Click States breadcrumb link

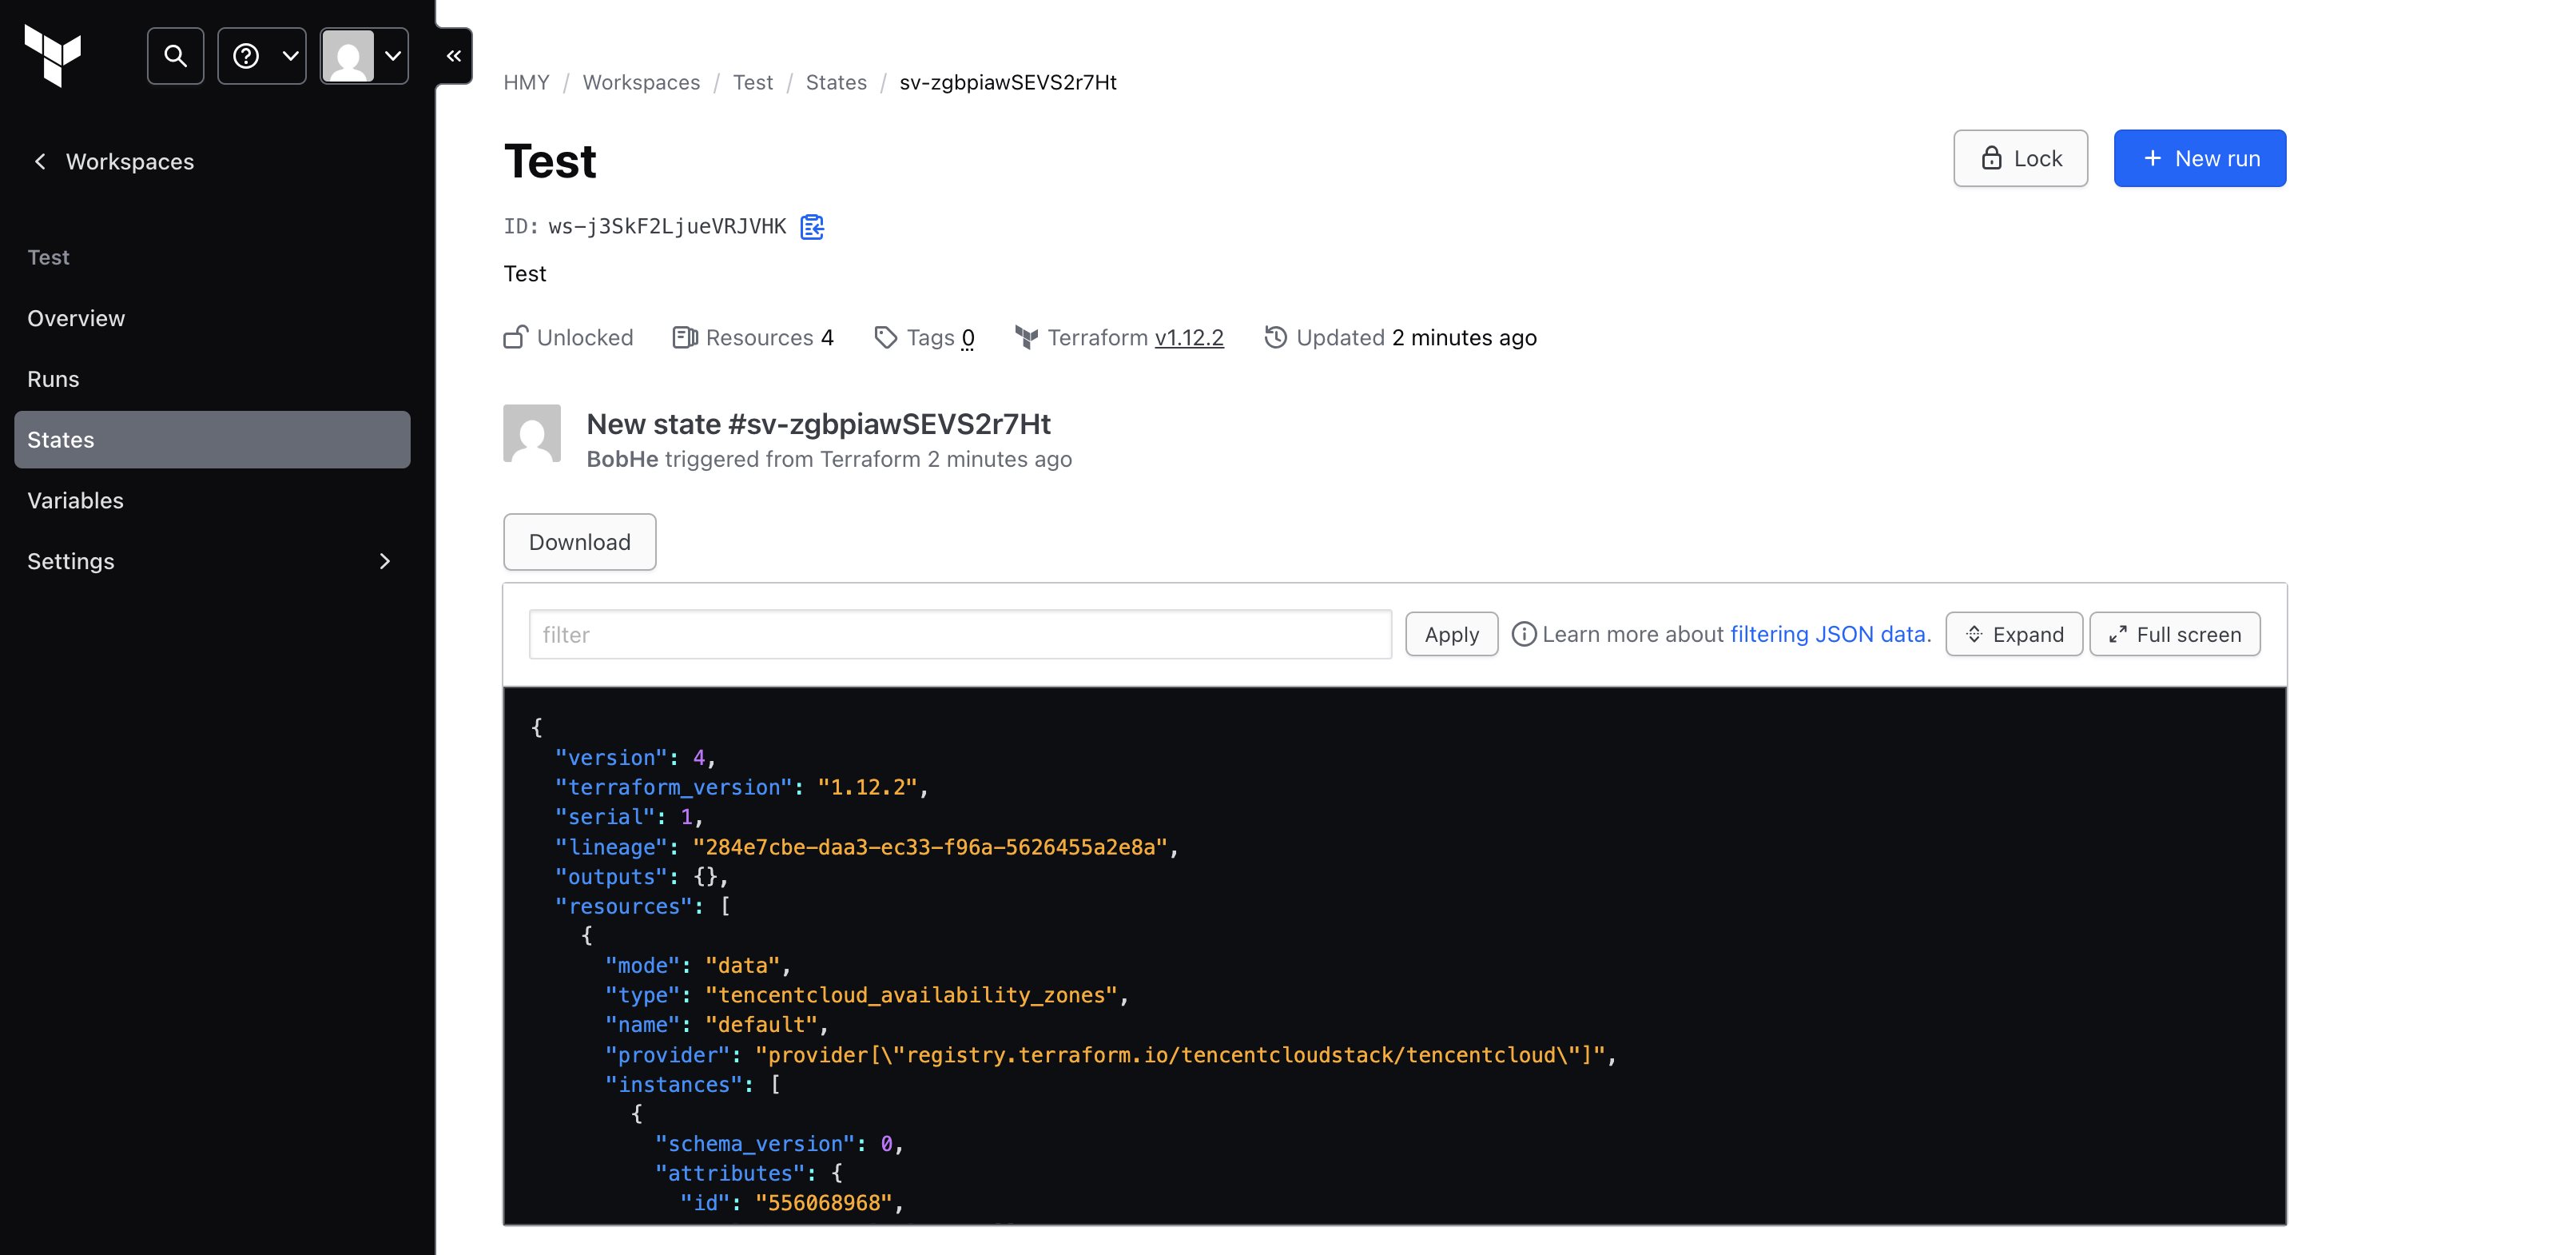(x=836, y=82)
